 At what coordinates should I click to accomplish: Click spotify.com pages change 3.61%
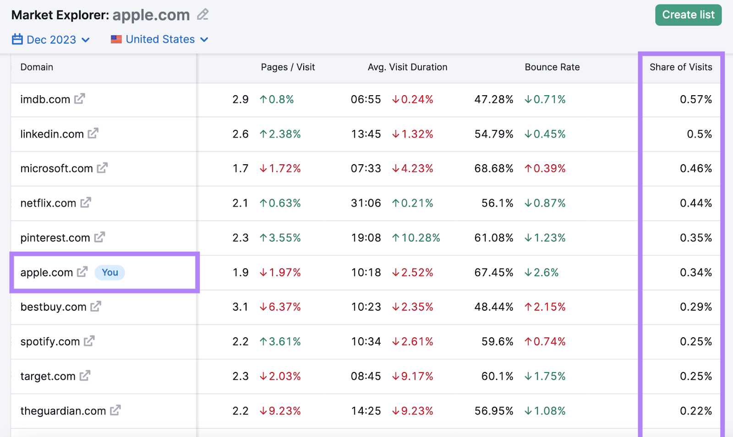[x=280, y=342]
